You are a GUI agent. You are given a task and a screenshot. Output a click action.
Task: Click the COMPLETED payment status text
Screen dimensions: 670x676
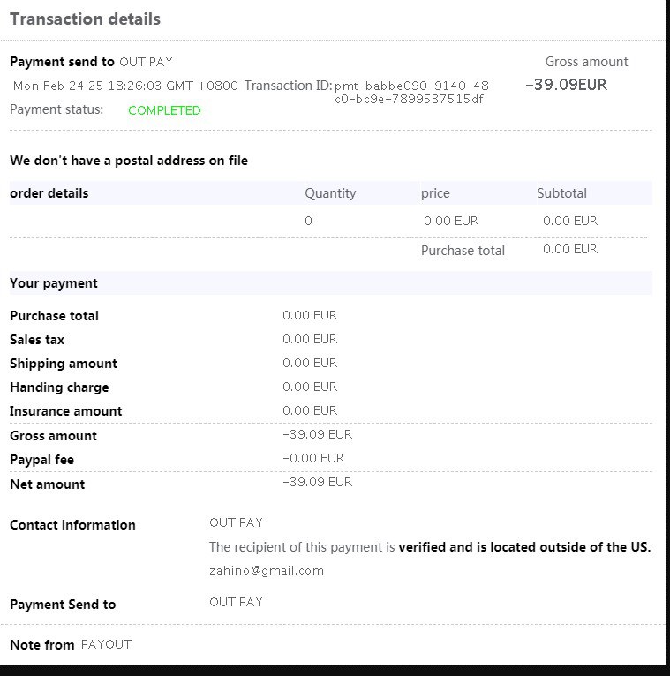(164, 110)
